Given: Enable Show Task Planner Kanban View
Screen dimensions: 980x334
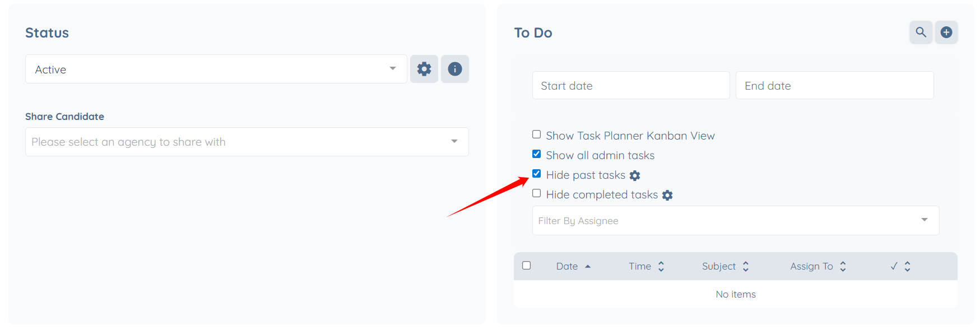Looking at the screenshot, I should 536,134.
